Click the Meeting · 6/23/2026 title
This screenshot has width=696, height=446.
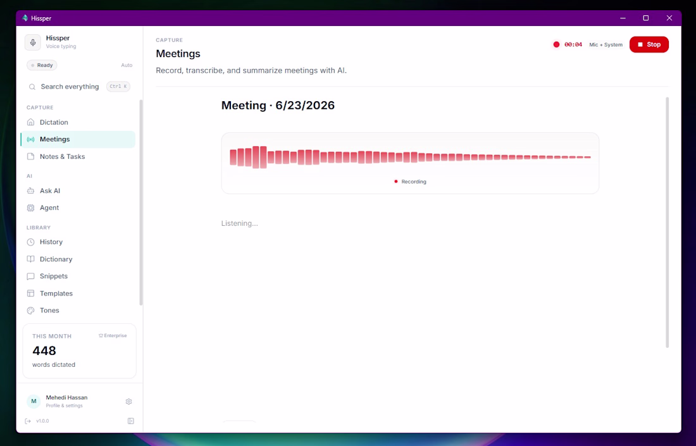click(x=278, y=106)
